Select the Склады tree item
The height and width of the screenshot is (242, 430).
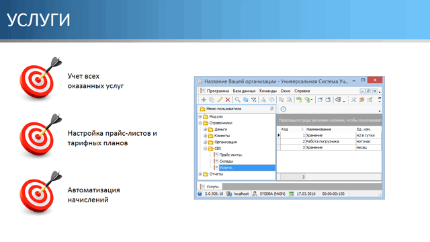(x=226, y=161)
